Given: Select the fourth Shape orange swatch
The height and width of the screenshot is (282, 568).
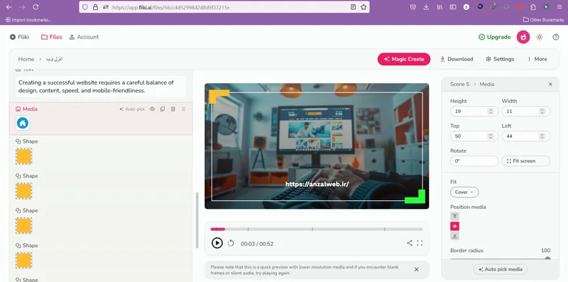Looking at the screenshot, I should pos(24,261).
